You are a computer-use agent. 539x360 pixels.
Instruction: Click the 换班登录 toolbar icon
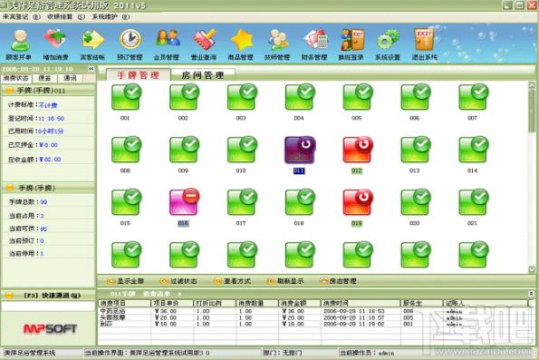(x=351, y=44)
